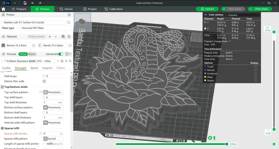Add a filament with the plus icon
Screen dimensions: 279x149
point(50,36)
